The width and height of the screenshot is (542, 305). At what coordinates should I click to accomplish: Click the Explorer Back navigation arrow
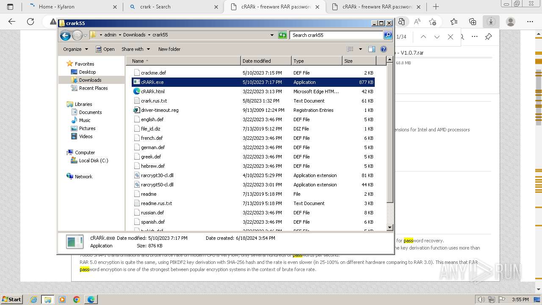(65, 36)
